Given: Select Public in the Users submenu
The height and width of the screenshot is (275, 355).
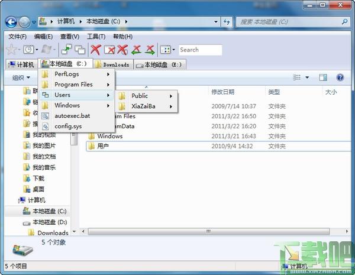Looking at the screenshot, I should 147,96.
